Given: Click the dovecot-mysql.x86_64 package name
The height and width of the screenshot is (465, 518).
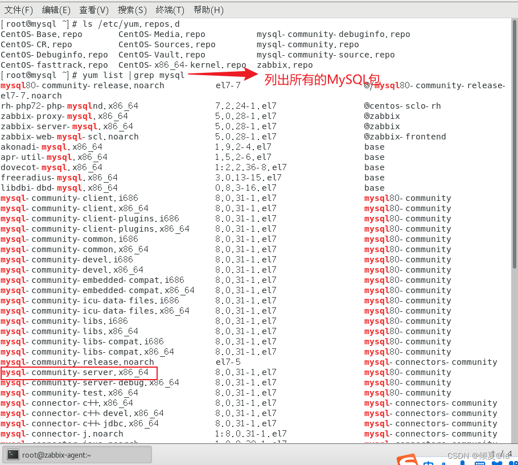Looking at the screenshot, I should 52,167.
